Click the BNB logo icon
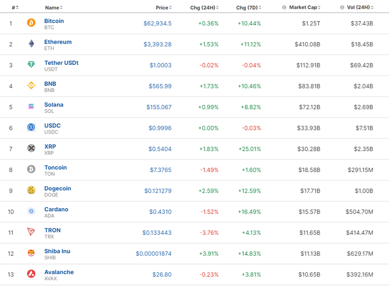The width and height of the screenshot is (389, 286). pos(31,85)
